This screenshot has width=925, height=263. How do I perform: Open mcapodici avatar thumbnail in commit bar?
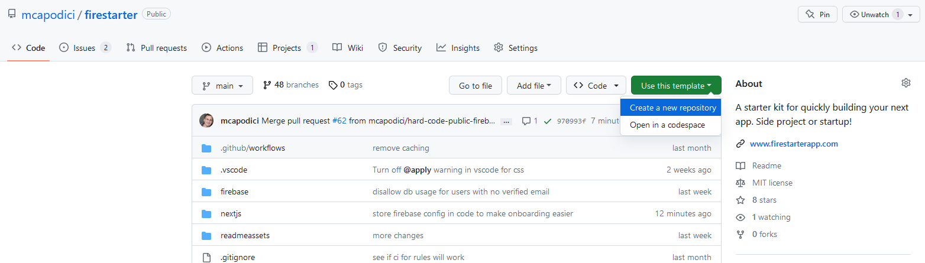(206, 121)
